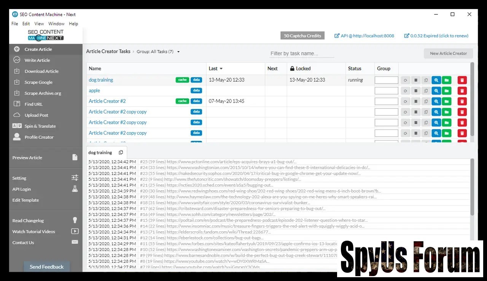Open the Window menu
Viewport: 487px width, 281px height.
coord(56,24)
